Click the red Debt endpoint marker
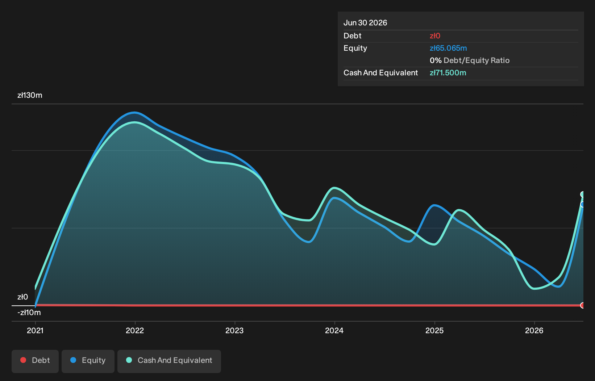Image resolution: width=595 pixels, height=381 pixels. [583, 305]
